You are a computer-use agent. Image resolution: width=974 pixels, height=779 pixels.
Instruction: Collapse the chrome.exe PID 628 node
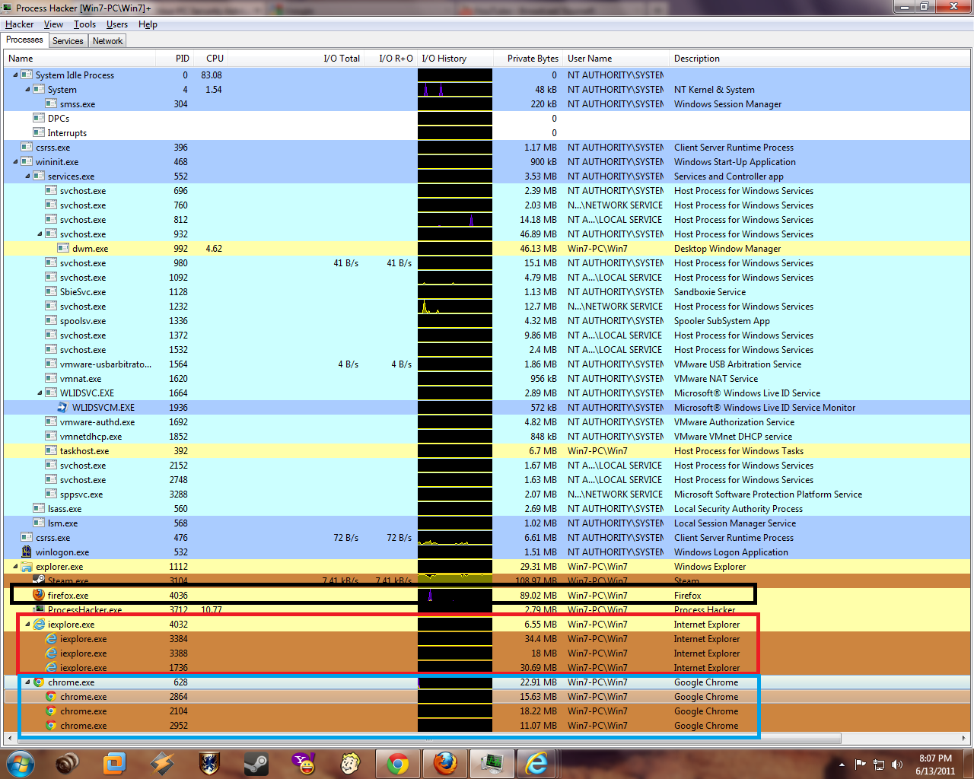pos(27,682)
